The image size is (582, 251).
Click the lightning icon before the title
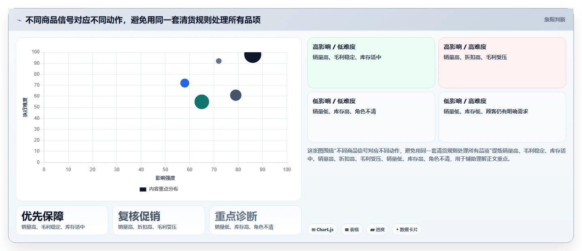(x=19, y=20)
